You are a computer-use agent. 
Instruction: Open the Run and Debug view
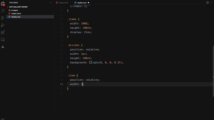point(3,25)
